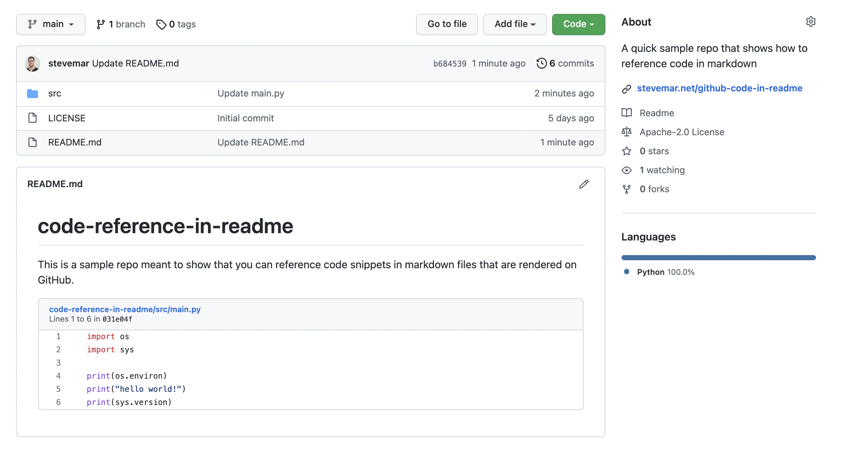
Task: Click the tags icon showing 0 tags
Action: (162, 24)
